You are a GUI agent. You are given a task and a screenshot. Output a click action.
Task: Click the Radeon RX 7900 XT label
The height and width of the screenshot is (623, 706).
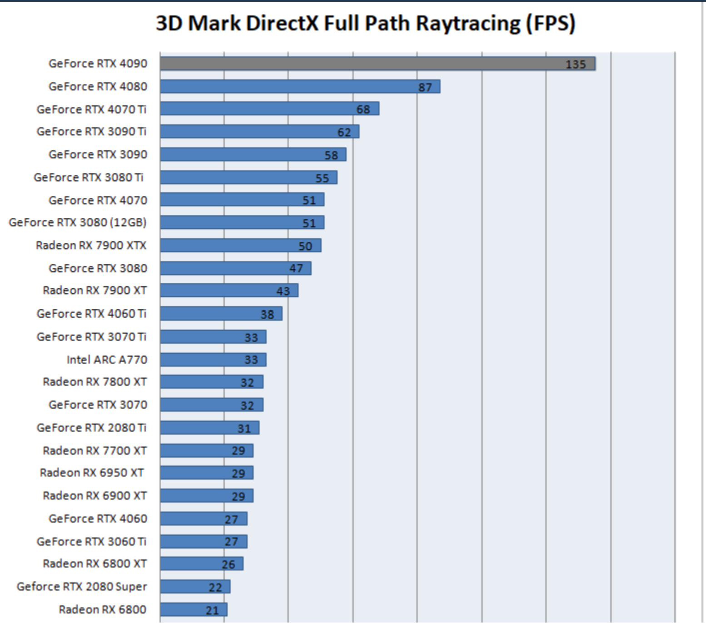point(94,291)
